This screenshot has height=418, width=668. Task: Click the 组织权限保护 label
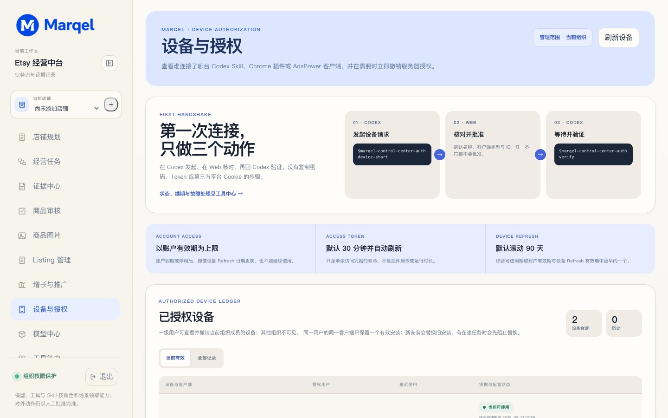(x=40, y=376)
